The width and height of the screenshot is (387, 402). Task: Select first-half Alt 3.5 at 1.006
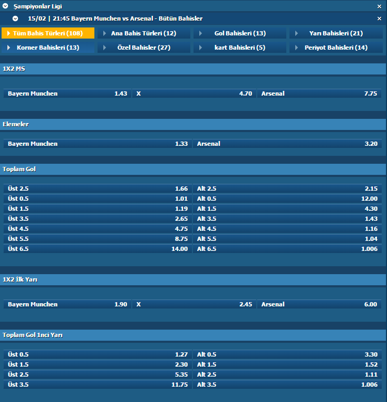tap(287, 385)
